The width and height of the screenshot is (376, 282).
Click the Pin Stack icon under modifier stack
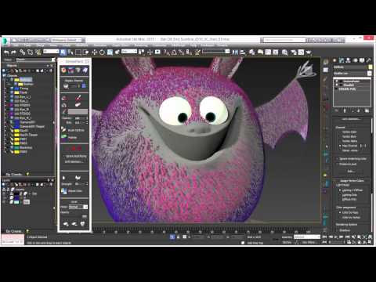tap(337, 110)
